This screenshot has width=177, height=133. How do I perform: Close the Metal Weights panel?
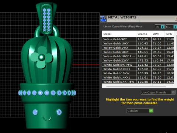pyautogui.click(x=176, y=18)
